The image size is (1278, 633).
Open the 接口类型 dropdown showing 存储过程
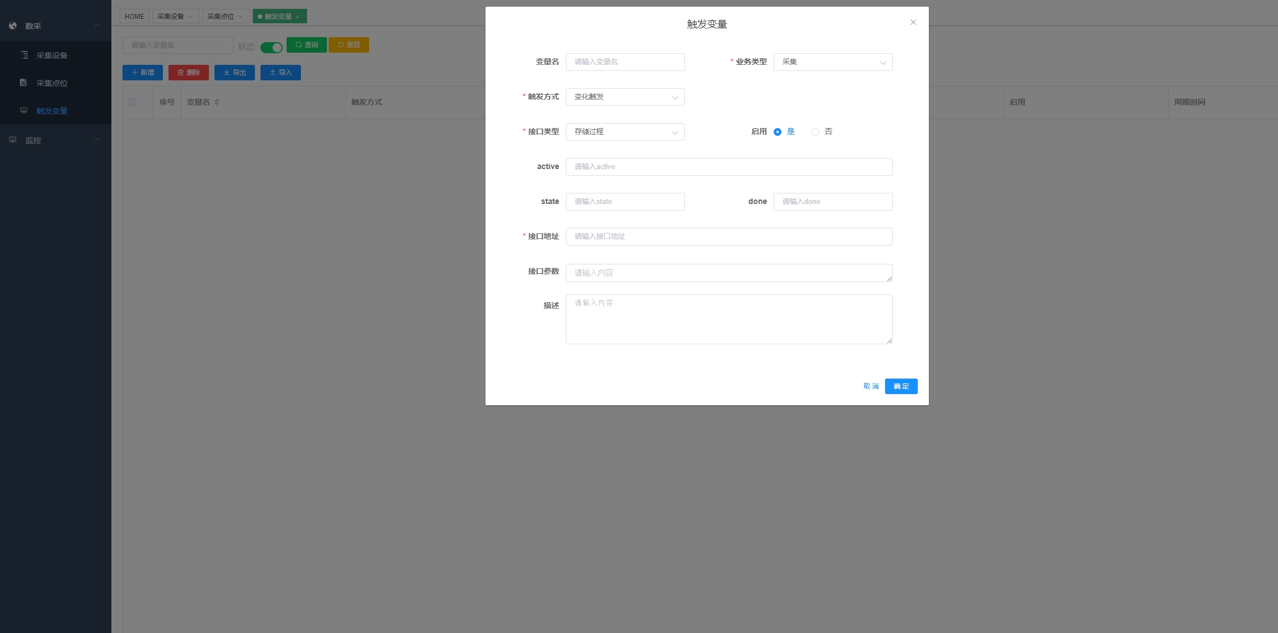[x=625, y=132]
